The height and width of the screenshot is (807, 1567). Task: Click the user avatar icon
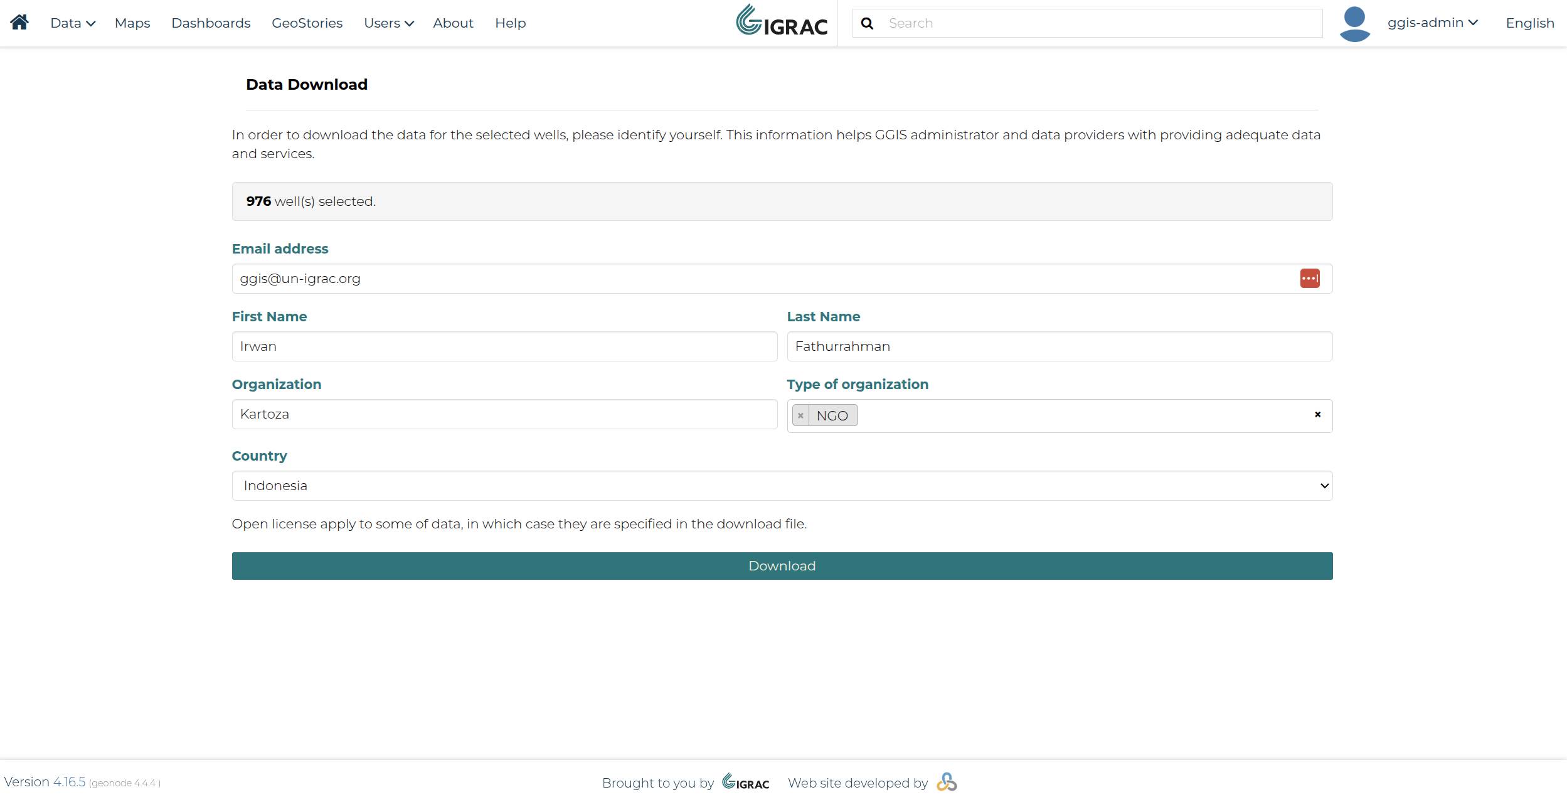[1354, 24]
